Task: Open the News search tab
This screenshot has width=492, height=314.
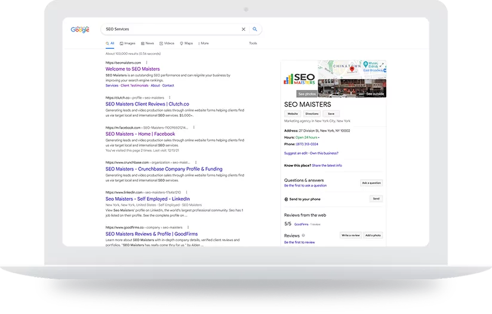Action: (x=147, y=43)
